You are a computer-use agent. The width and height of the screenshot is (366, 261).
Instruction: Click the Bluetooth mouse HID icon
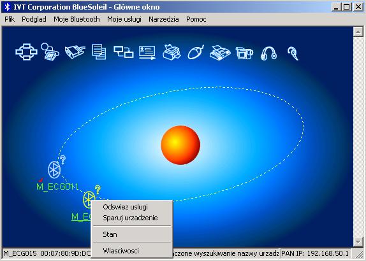(x=196, y=52)
